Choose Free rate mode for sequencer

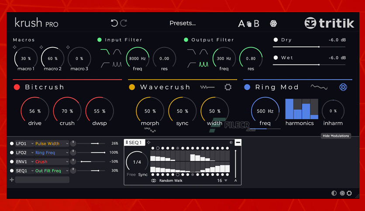[131, 174]
